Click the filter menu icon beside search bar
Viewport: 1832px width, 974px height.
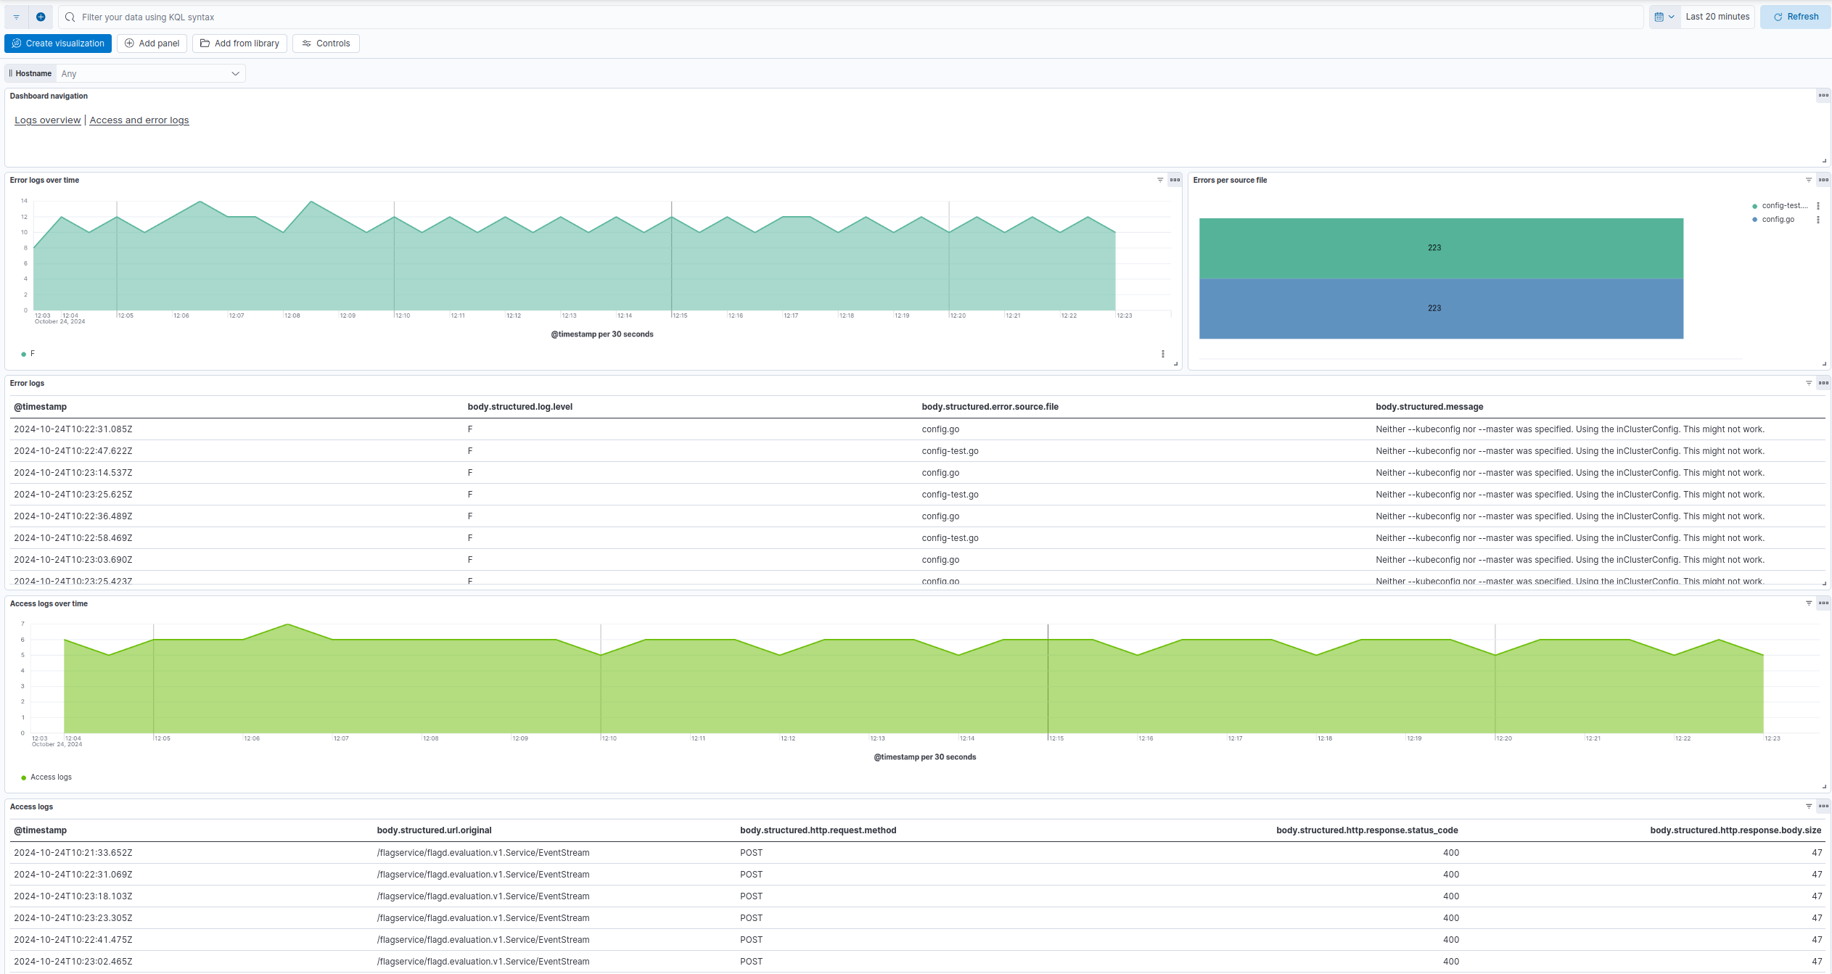(16, 17)
